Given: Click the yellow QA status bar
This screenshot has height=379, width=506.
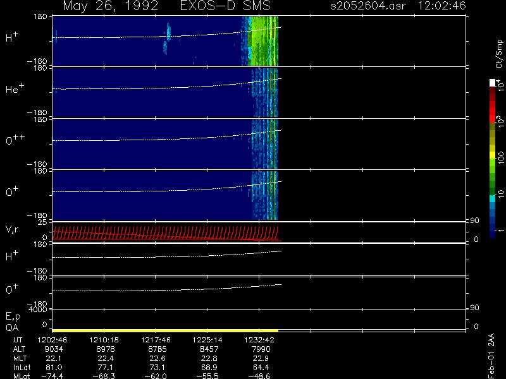Looking at the screenshot, I should (165, 330).
